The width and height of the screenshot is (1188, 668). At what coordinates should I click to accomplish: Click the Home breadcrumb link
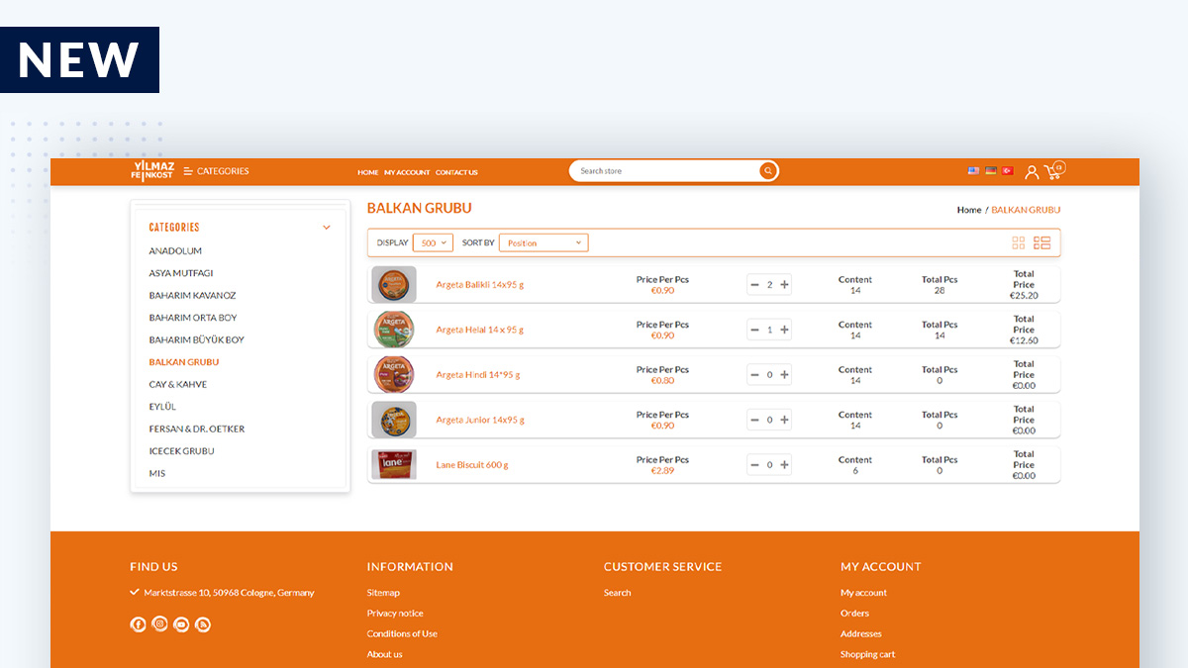coord(969,210)
